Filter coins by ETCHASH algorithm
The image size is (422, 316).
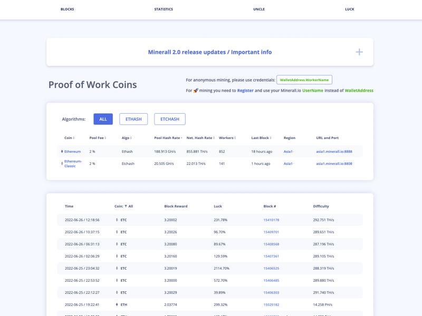170,119
